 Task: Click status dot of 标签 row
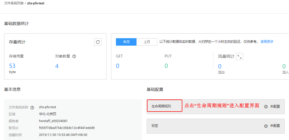[x=266, y=126]
